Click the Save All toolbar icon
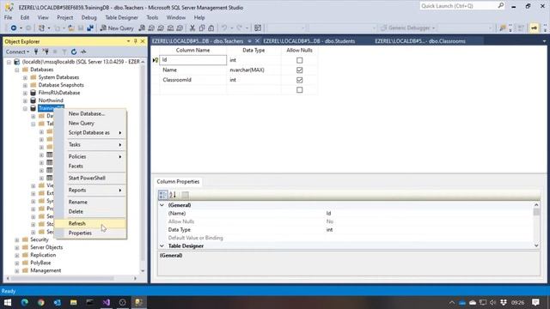Image resolution: width=550 pixels, height=309 pixels. [90, 28]
